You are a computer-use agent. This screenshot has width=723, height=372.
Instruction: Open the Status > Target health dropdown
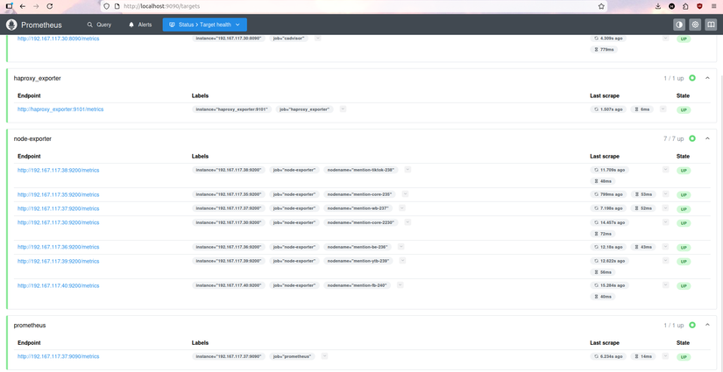tap(205, 25)
